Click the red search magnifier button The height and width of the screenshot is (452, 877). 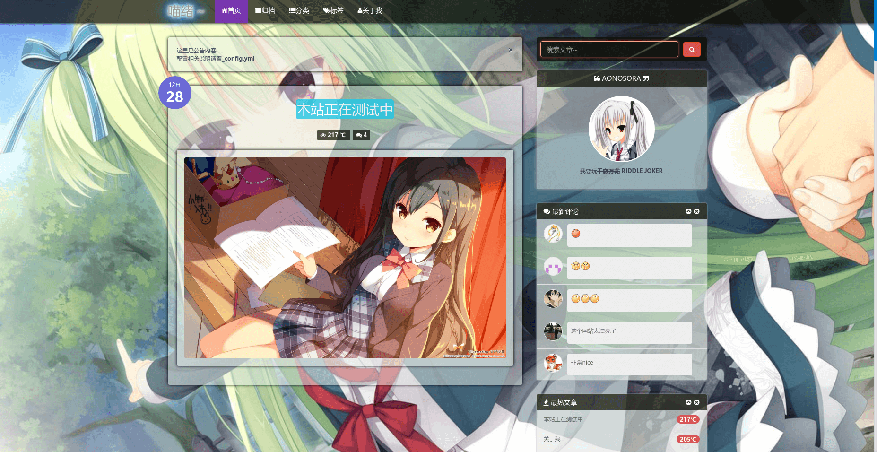coord(692,49)
